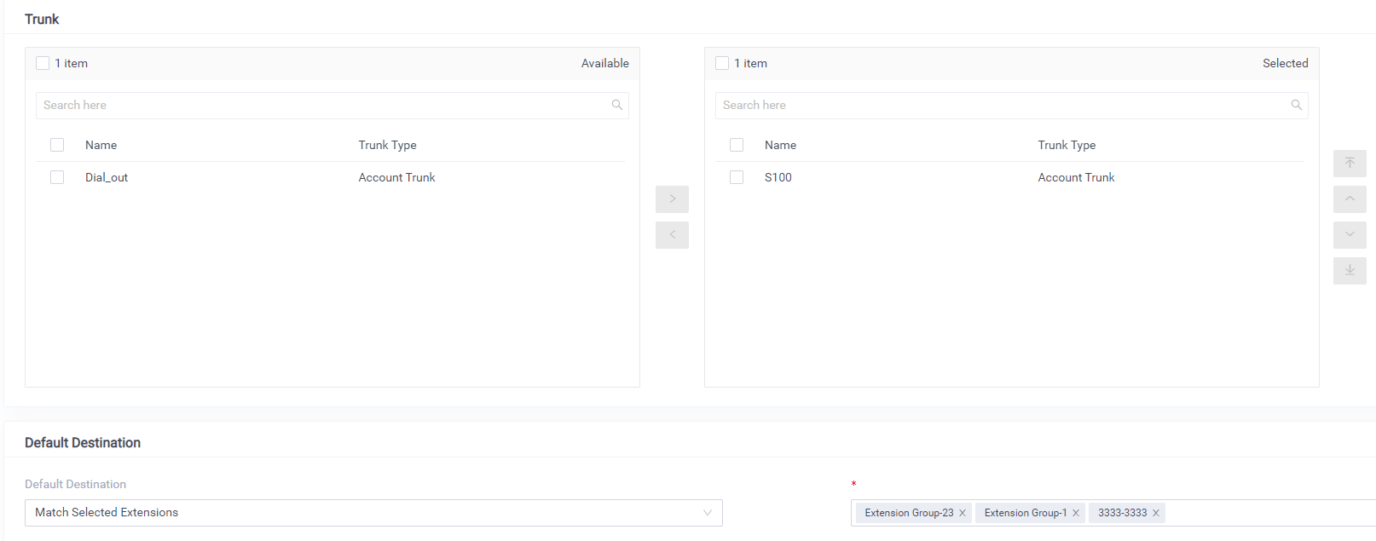Click search icon in Selected trunk list
This screenshot has width=1376, height=541.
click(x=1297, y=105)
